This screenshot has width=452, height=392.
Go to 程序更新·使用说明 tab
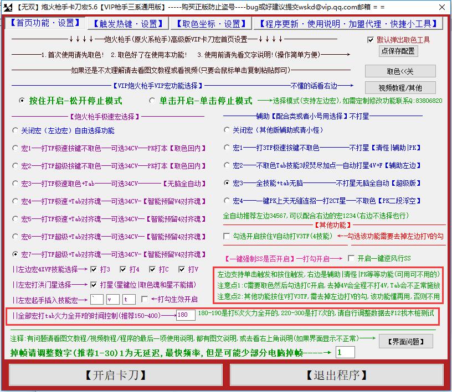coord(348,24)
